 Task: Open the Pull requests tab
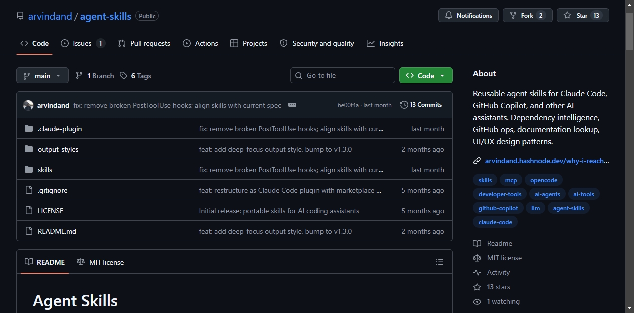(x=144, y=43)
